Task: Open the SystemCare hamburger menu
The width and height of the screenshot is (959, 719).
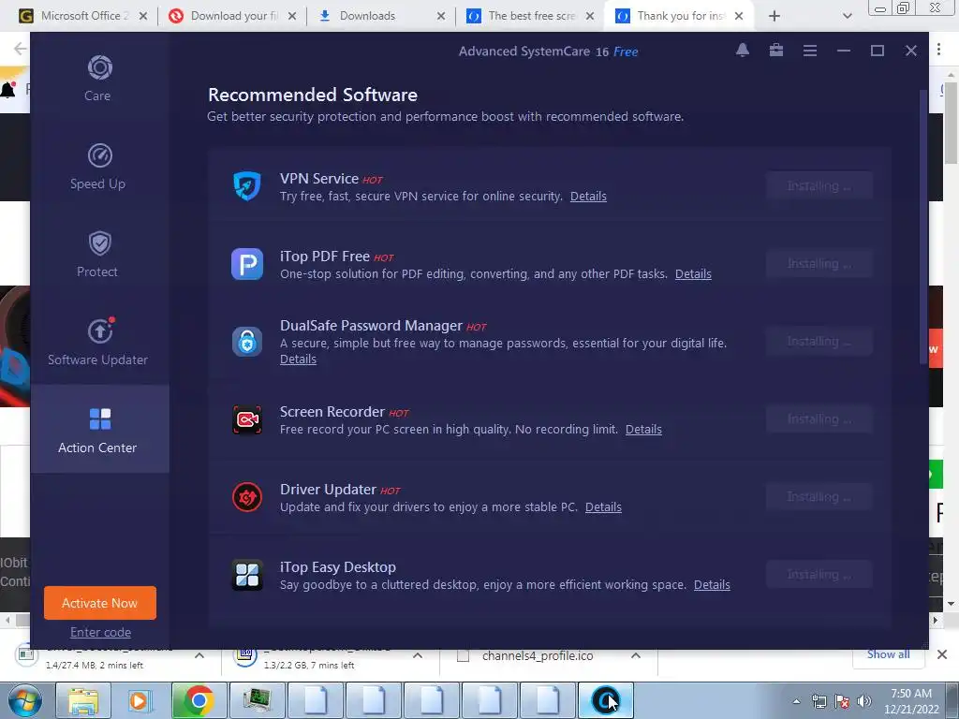Action: click(x=810, y=51)
